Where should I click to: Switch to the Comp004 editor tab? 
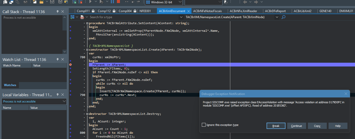(127, 11)
